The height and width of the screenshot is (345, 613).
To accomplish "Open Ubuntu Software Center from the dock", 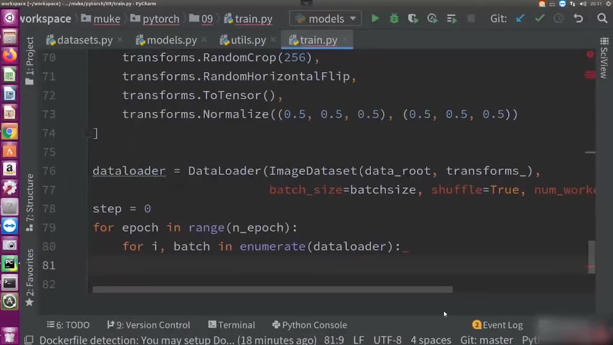I will point(10,150).
